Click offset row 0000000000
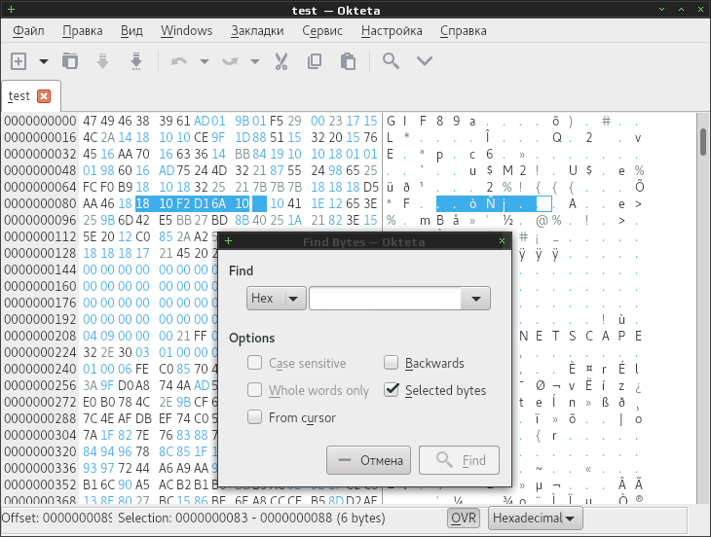This screenshot has height=537, width=711. 40,121
